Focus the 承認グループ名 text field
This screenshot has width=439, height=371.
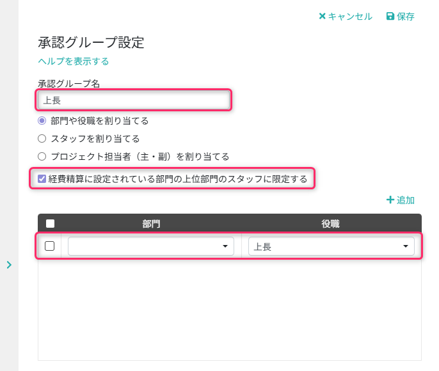pyautogui.click(x=132, y=100)
